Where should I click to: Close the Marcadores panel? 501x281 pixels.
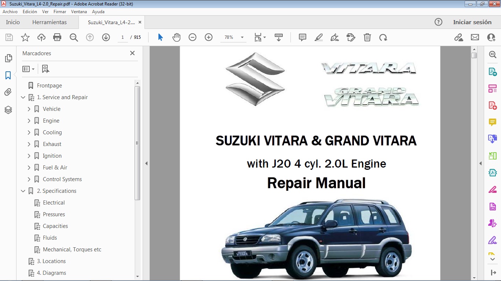click(132, 53)
